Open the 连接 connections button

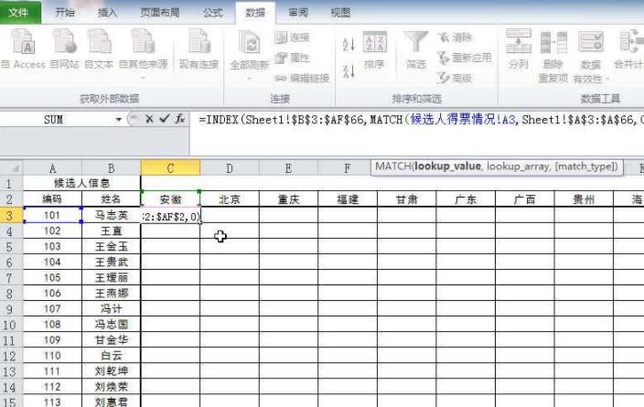pyautogui.click(x=292, y=37)
